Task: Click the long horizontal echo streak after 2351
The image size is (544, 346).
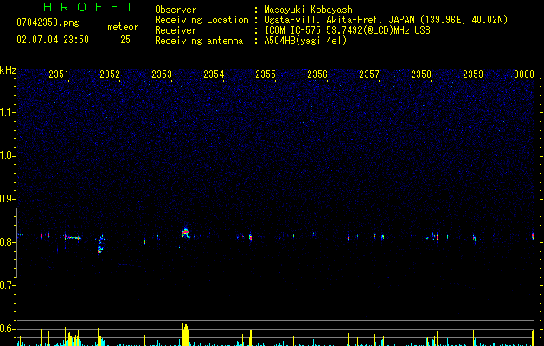Action: tap(73, 238)
